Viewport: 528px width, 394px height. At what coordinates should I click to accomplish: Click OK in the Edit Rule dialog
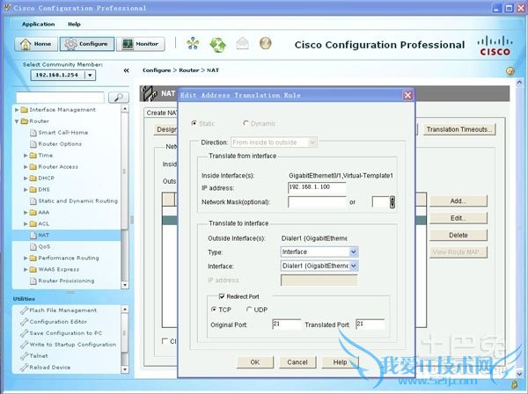click(255, 362)
